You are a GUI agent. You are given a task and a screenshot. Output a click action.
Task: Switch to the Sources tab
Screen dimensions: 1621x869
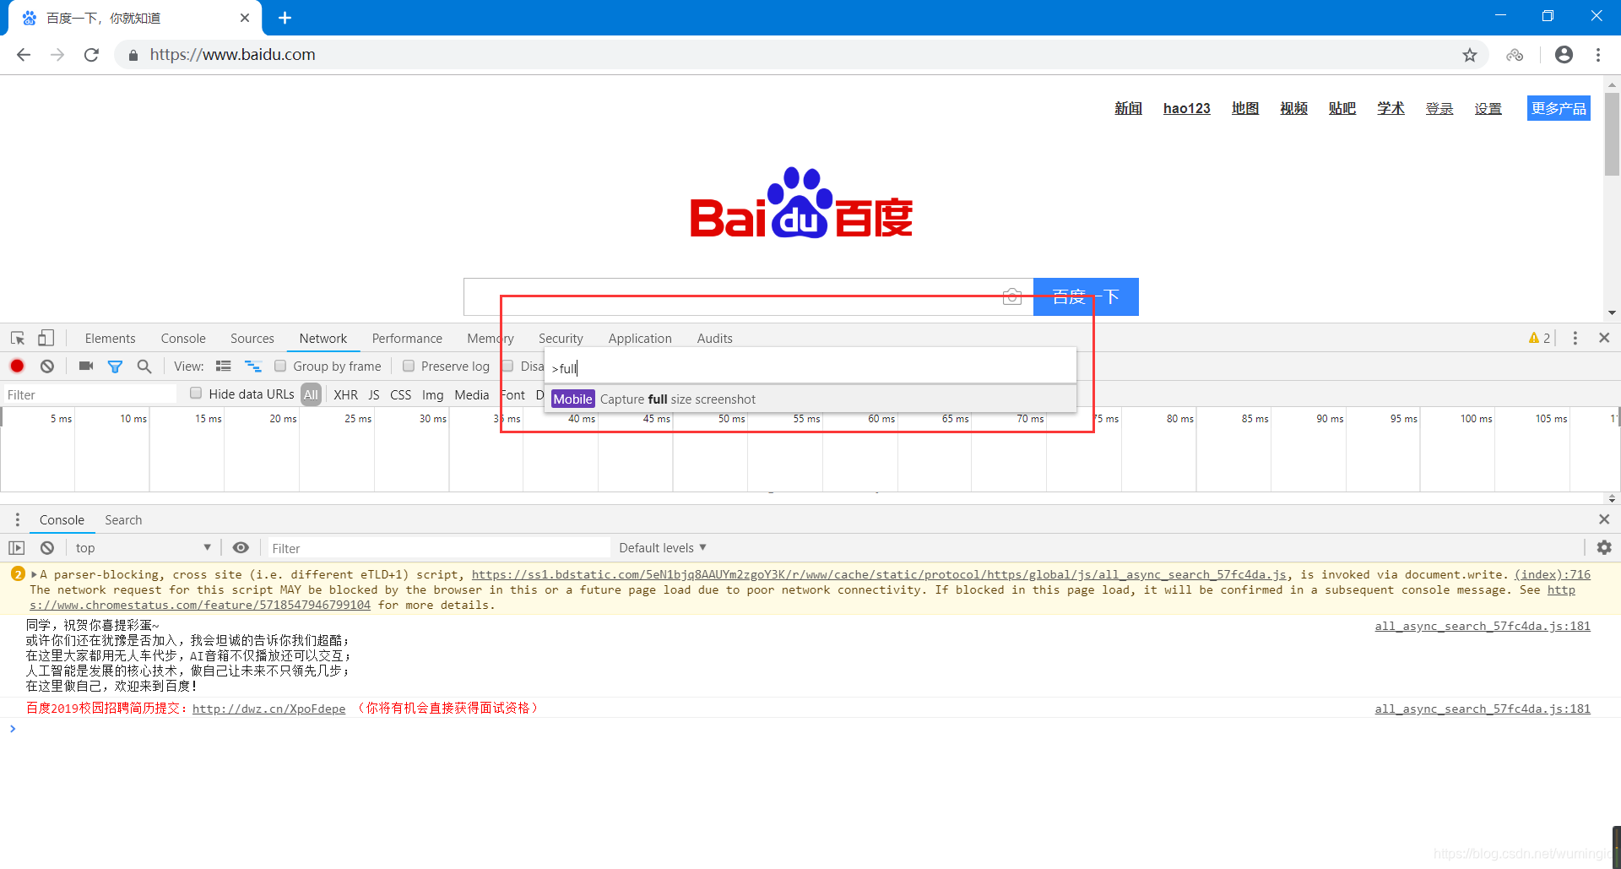(252, 338)
